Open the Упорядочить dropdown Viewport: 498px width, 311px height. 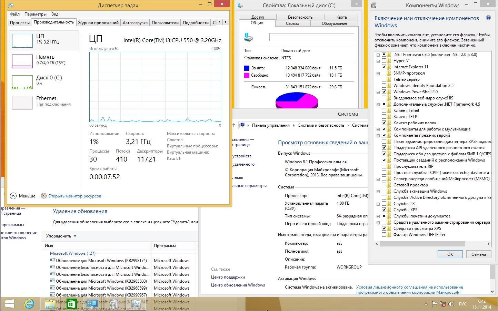61,236
